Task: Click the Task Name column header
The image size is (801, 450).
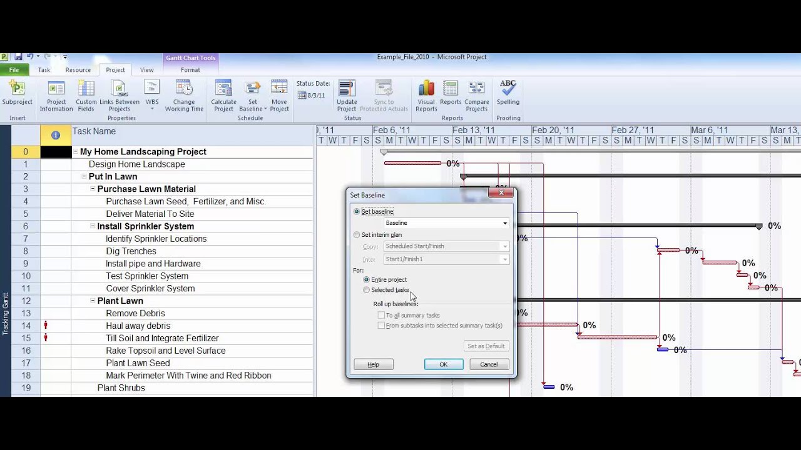Action: [x=192, y=135]
